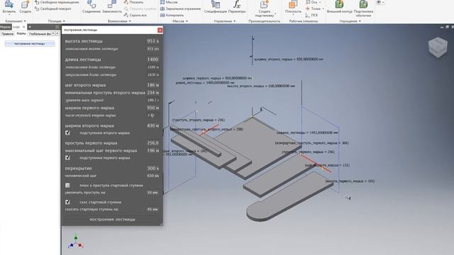Open the Ось dropdown arrow
The width and height of the screenshot is (454, 255).
pos(320,2)
